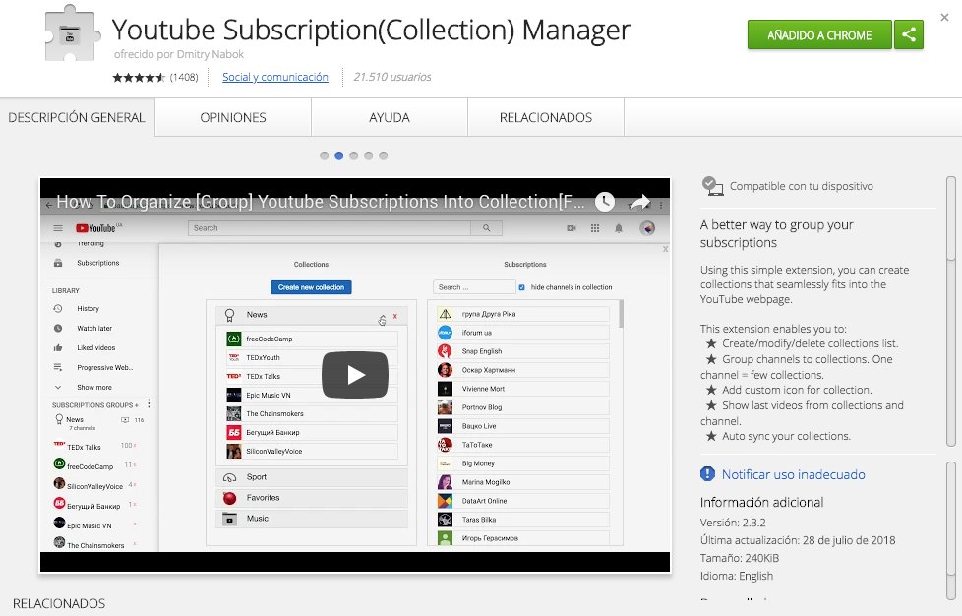Viewport: 962px width, 616px height.
Task: Click the Epic Music VN row in News collection
Action: (x=312, y=396)
